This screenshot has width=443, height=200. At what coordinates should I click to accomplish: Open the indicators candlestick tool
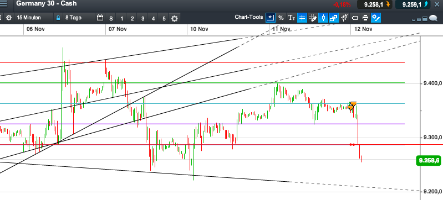pyautogui.click(x=344, y=18)
